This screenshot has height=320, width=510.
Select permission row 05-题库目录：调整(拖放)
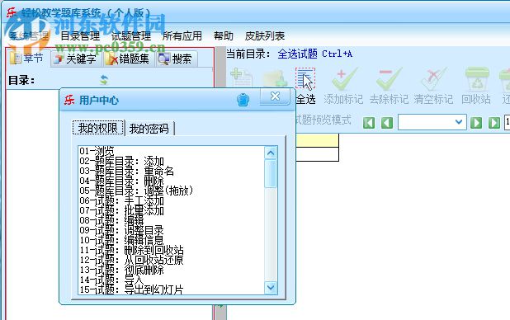[172, 191]
